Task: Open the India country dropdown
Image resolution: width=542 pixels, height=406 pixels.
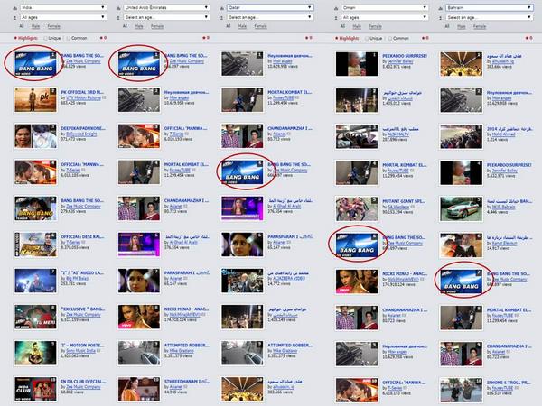Action: coord(63,7)
